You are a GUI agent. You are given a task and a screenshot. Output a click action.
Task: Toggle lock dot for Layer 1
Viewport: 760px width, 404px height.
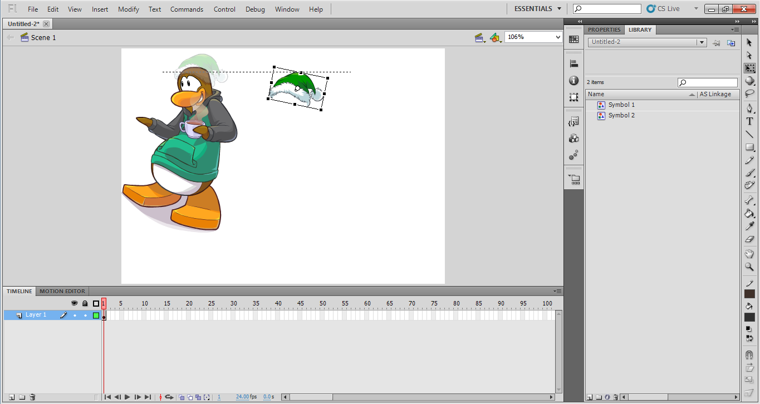coord(85,316)
